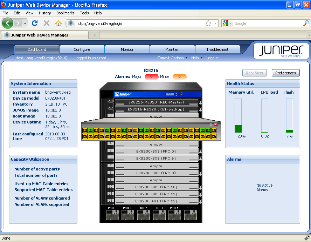Bookmark this page with the star icon
The height and width of the screenshot is (242, 311).
[x=208, y=23]
